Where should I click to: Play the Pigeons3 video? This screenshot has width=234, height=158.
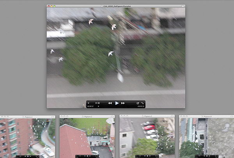pyautogui.click(x=147, y=156)
